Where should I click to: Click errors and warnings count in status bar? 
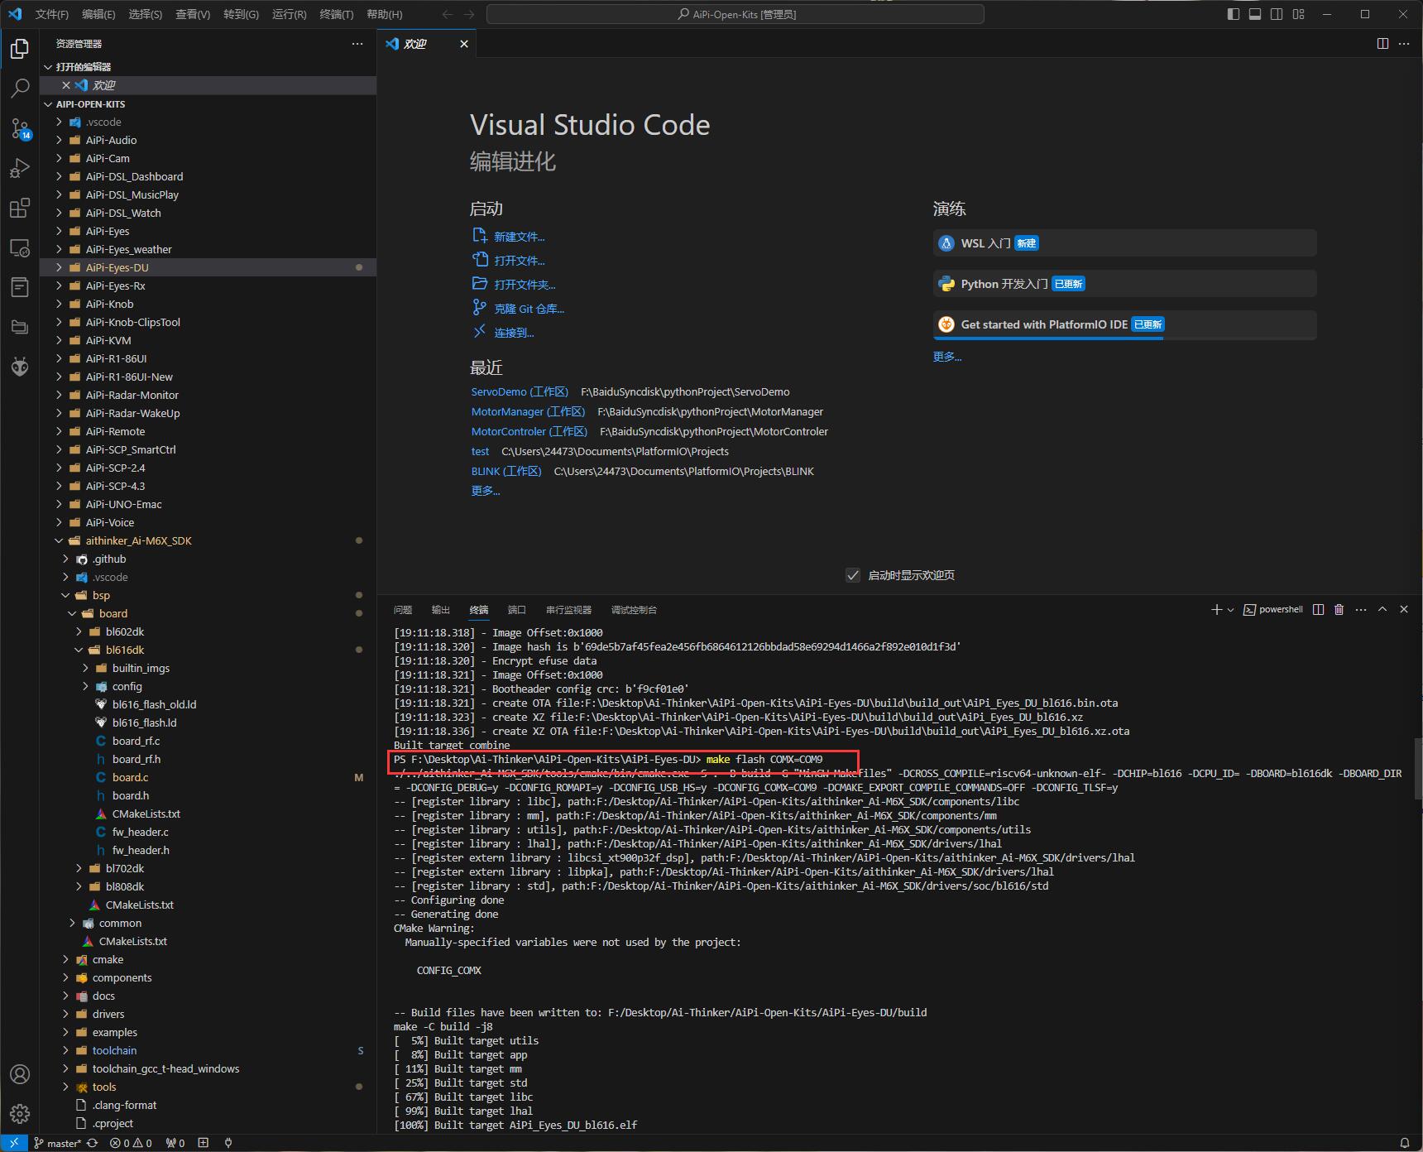point(131,1143)
